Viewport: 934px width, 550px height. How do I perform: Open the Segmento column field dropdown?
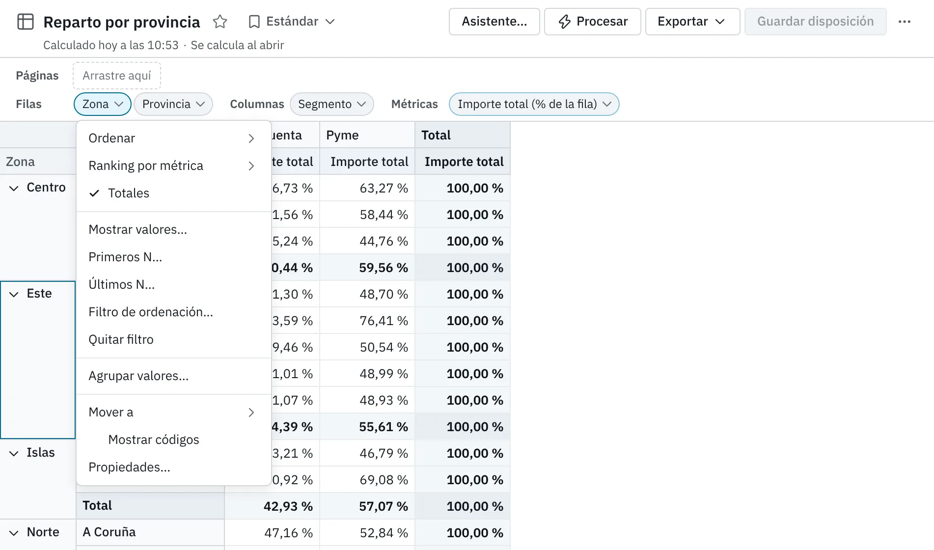[332, 104]
